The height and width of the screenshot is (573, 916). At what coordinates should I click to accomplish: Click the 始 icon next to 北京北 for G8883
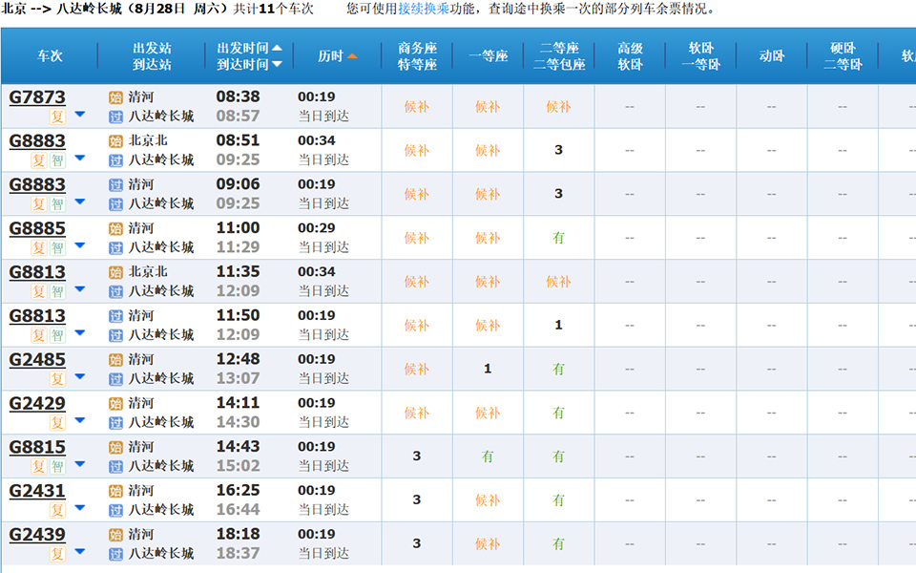(x=115, y=140)
